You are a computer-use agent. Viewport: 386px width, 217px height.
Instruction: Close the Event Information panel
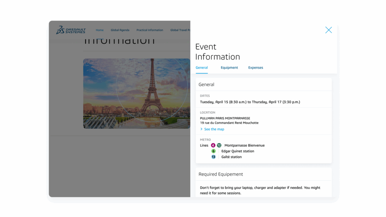328,30
